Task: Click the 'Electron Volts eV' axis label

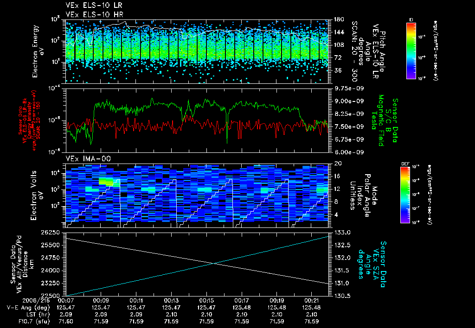Action: [37, 196]
